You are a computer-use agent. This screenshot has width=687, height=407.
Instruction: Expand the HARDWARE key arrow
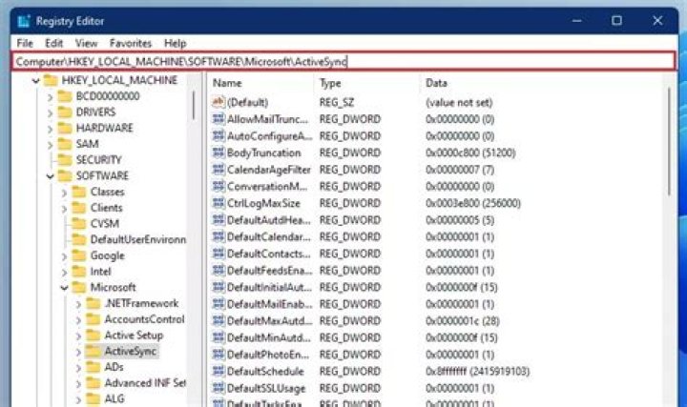pyautogui.click(x=50, y=129)
